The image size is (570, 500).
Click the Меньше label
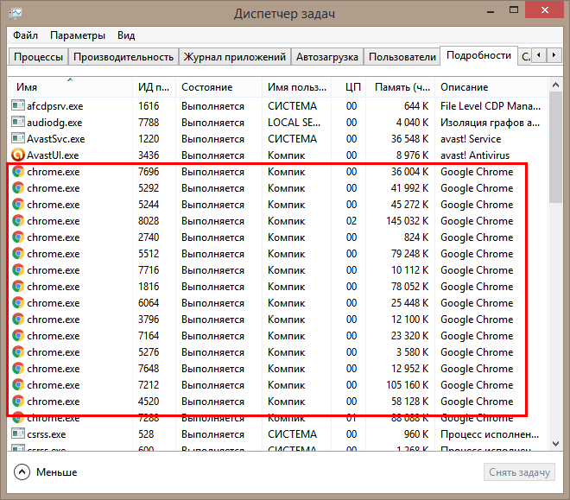(x=57, y=472)
